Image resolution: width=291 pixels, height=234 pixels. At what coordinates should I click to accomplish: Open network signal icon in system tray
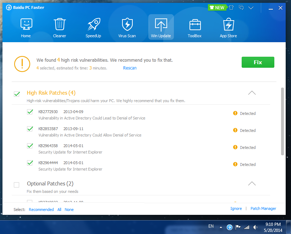[247, 227]
